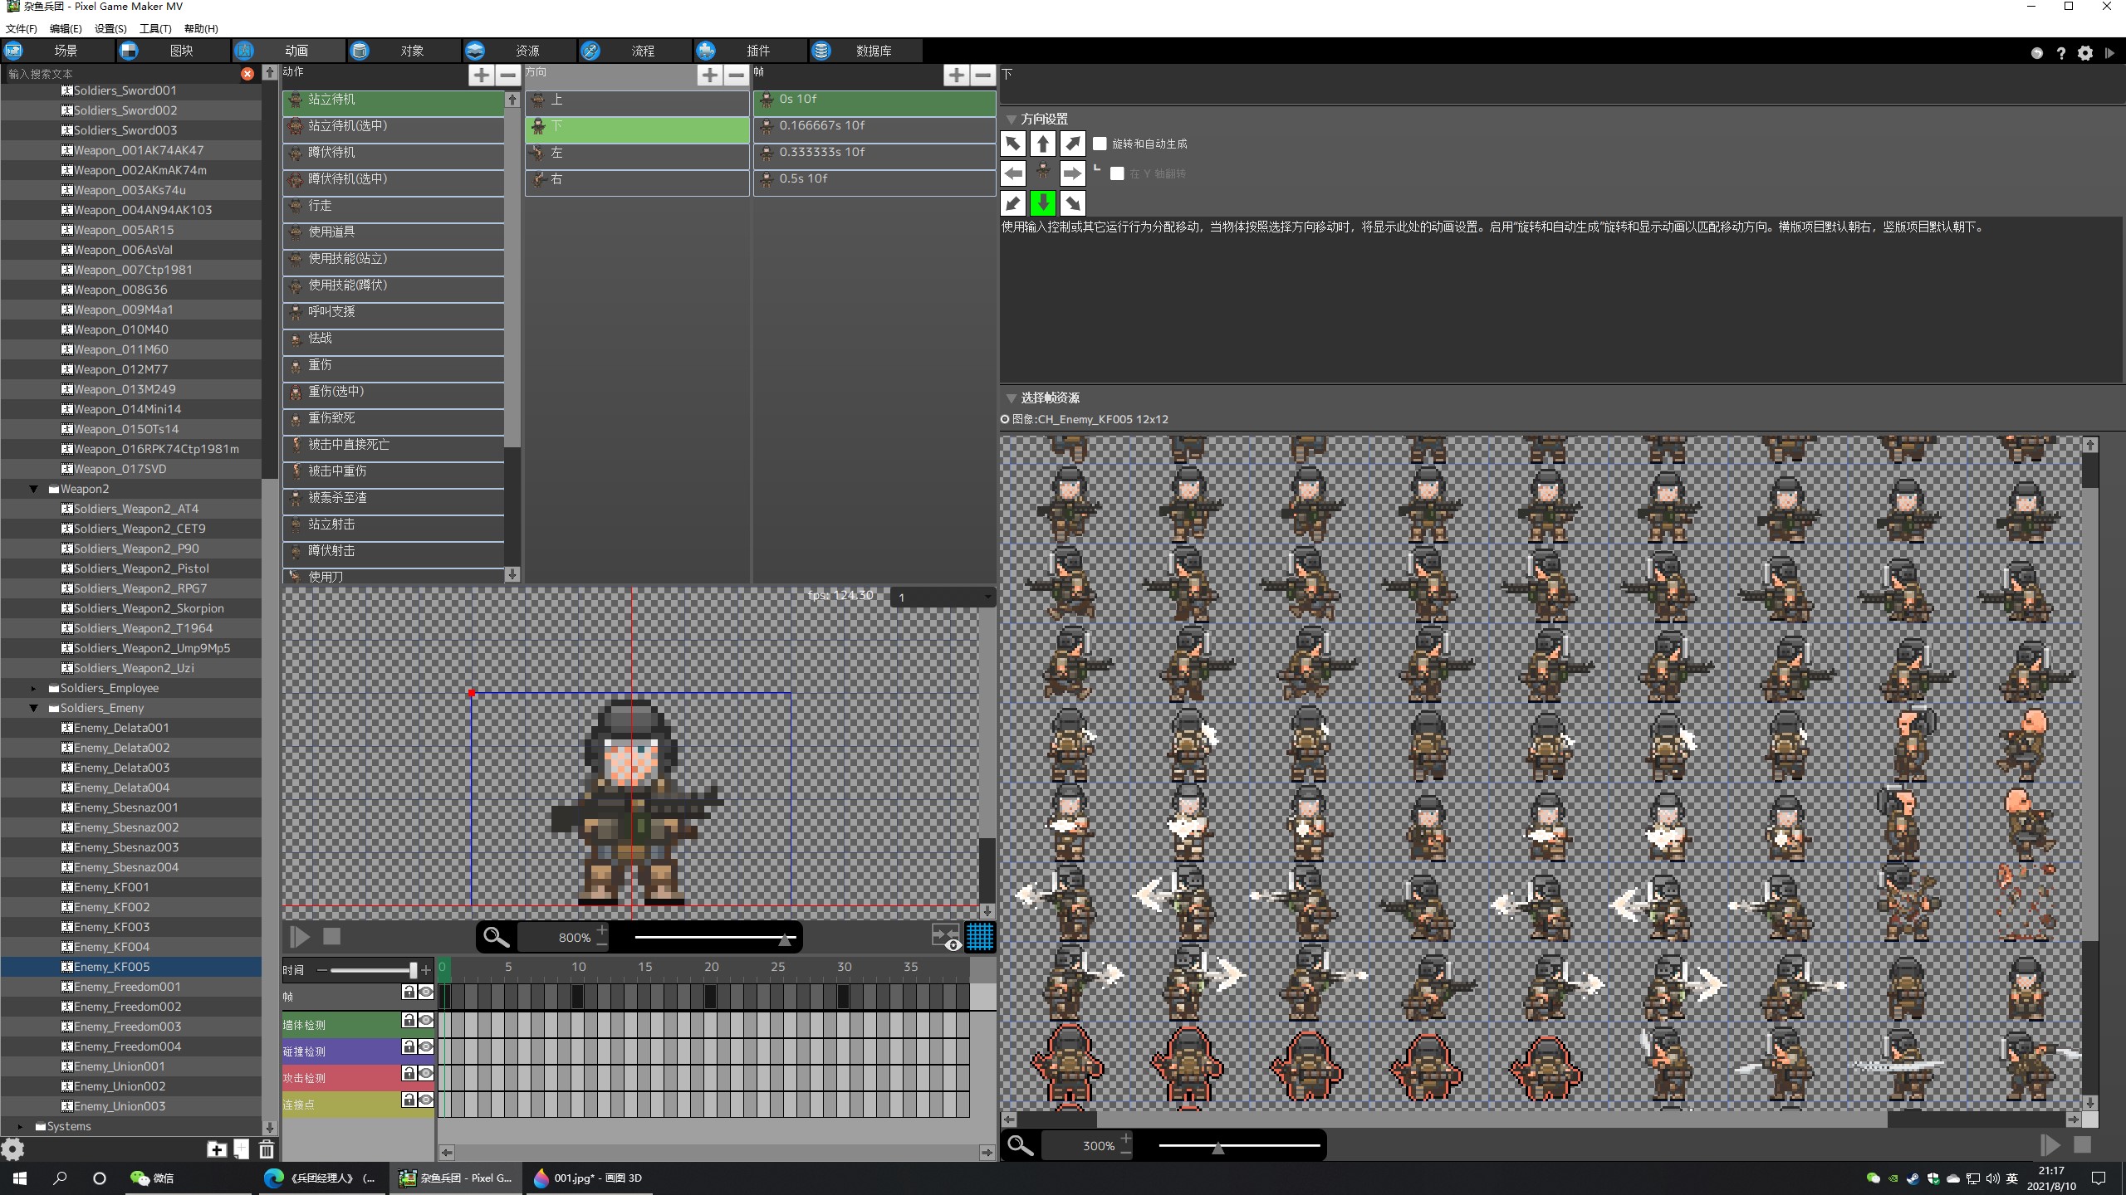
Task: Open the preview number dropdown showing 1
Action: tap(943, 597)
